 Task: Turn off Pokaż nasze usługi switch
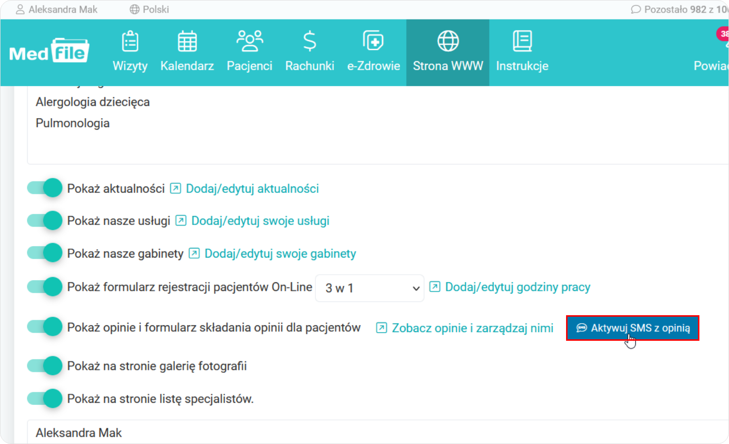click(x=45, y=220)
